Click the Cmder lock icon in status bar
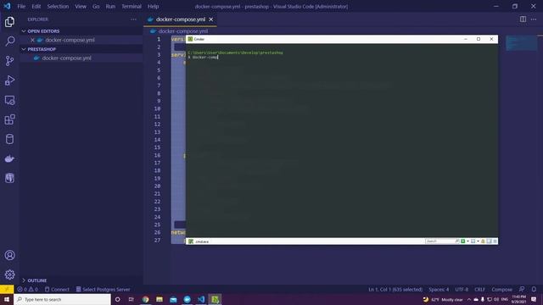The width and height of the screenshot is (543, 305). (483, 241)
